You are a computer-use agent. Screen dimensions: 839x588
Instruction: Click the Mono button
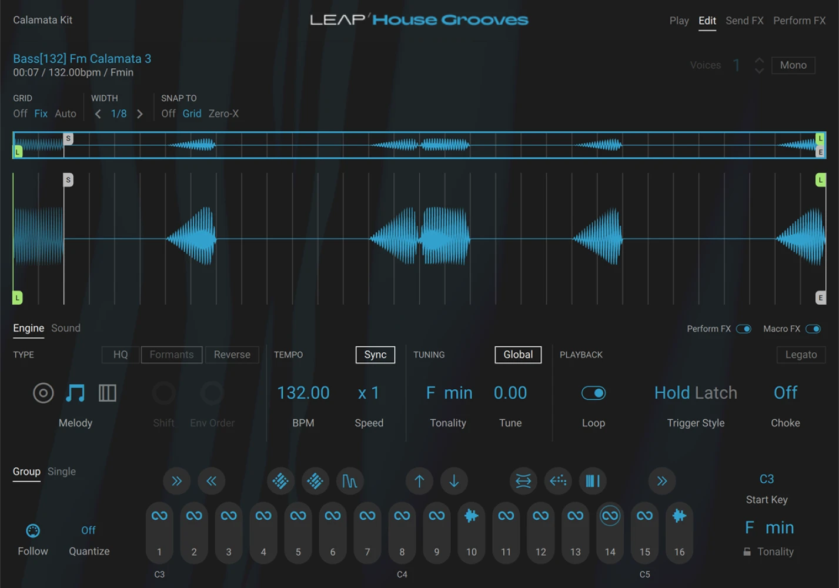pyautogui.click(x=793, y=65)
